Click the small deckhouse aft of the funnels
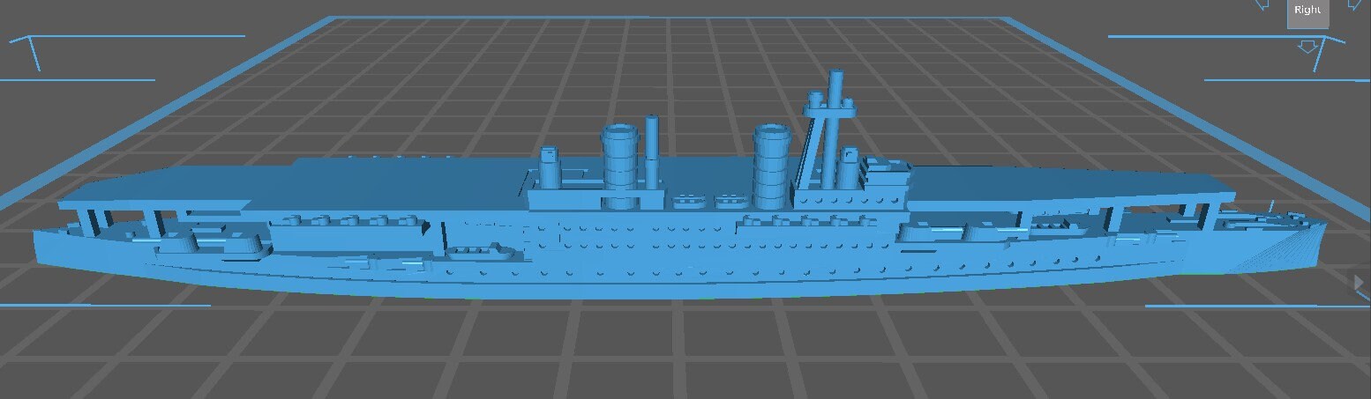 pos(551,167)
